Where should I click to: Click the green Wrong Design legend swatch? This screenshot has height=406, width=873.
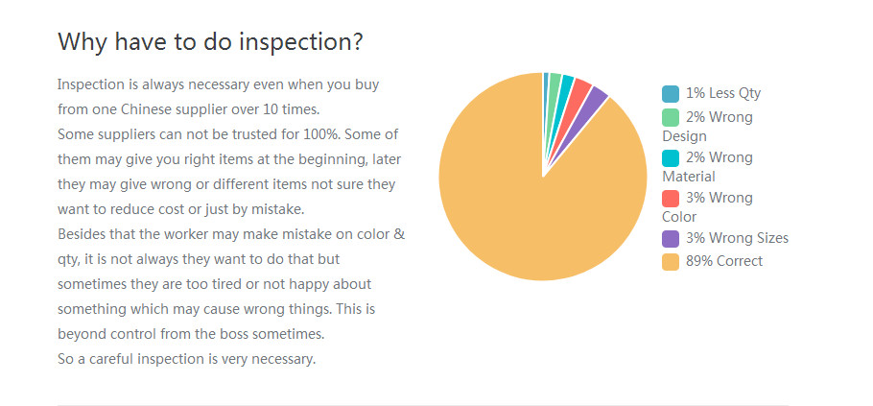pyautogui.click(x=671, y=117)
